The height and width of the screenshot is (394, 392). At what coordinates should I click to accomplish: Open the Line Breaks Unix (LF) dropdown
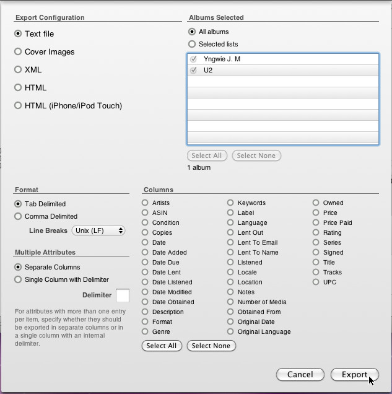click(98, 230)
